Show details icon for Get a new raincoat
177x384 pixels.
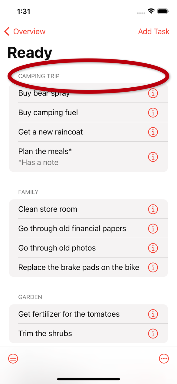pos(153,132)
